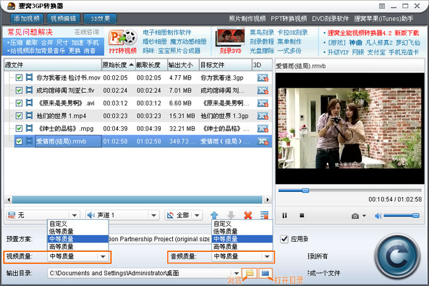Expand the 声道 1 audio track dropdown
This screenshot has width=429, height=286.
153,215
